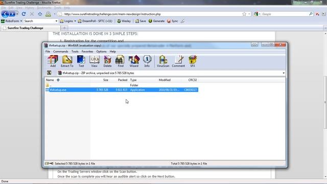Click Firefox Back navigation button

5,14
